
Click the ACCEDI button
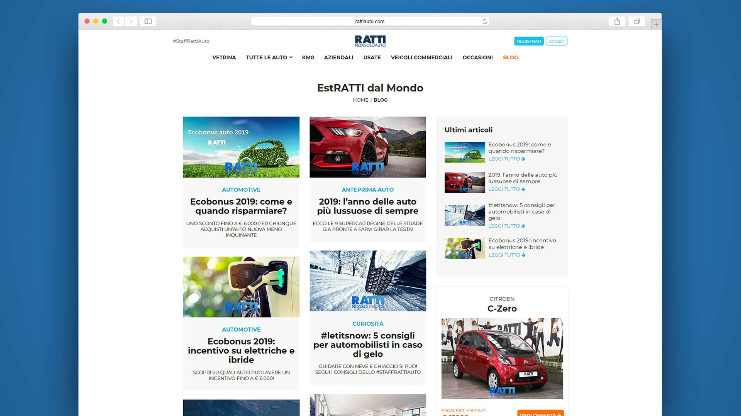click(x=557, y=41)
